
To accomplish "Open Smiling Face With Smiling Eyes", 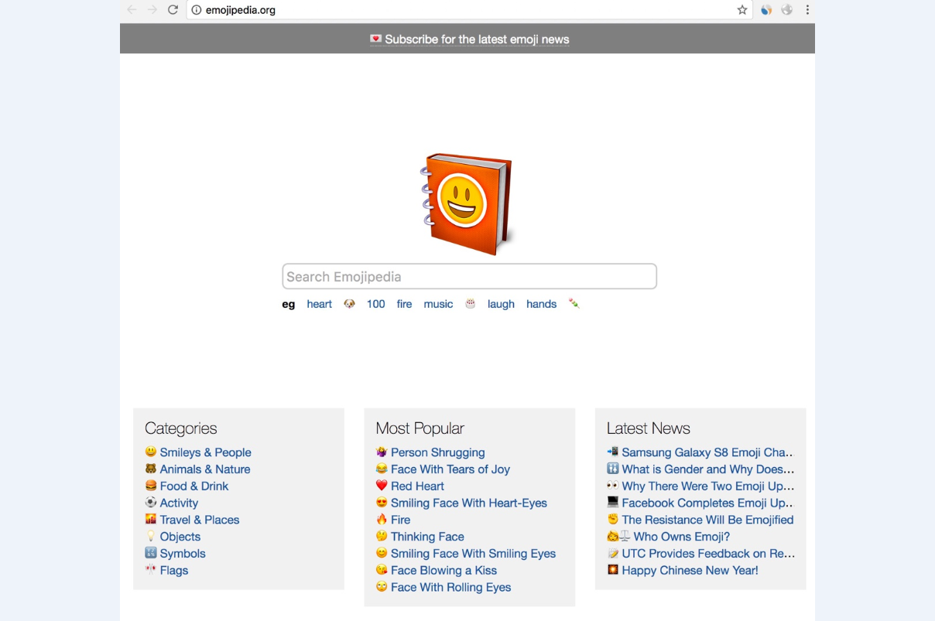I will [x=473, y=554].
